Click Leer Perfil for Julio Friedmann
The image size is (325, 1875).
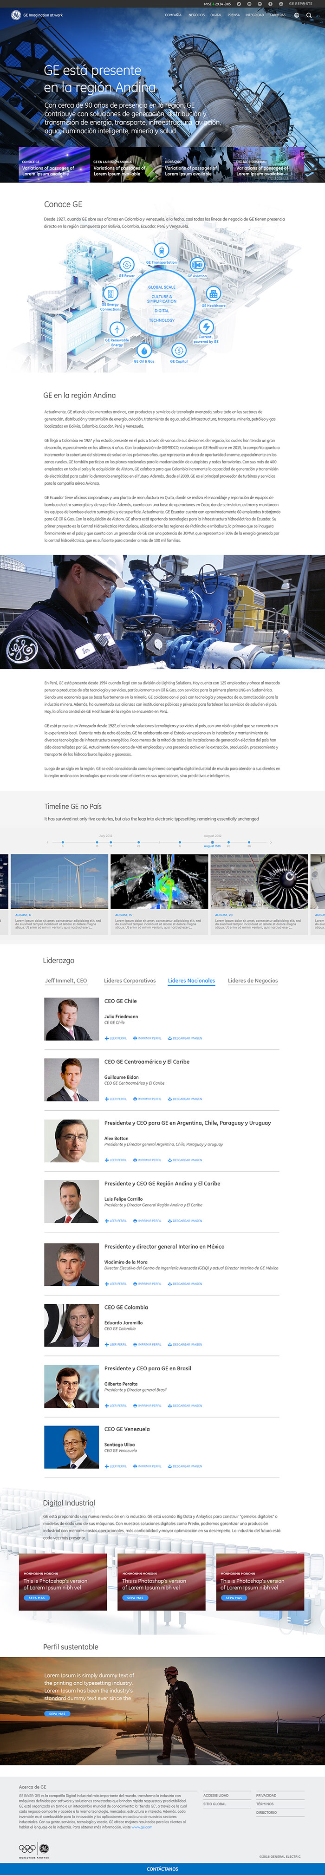tap(116, 1038)
